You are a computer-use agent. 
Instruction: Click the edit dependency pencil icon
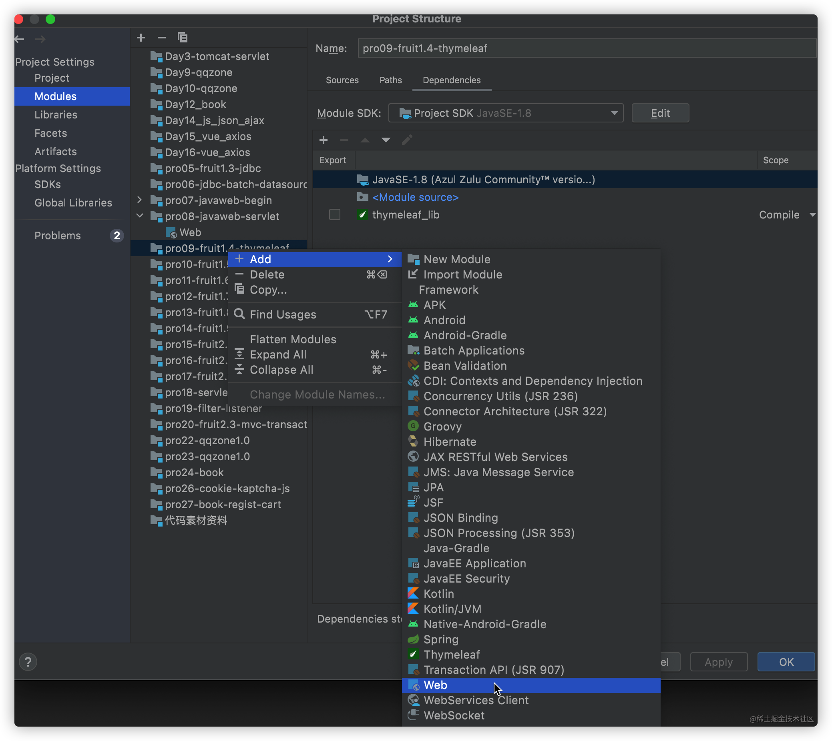pos(407,140)
